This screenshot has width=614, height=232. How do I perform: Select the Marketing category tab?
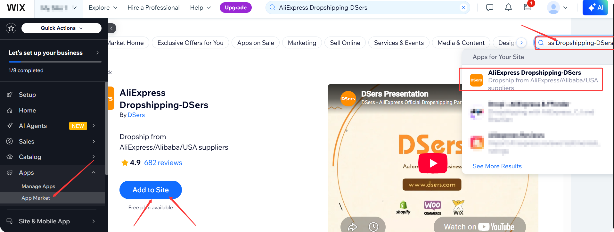pyautogui.click(x=302, y=43)
